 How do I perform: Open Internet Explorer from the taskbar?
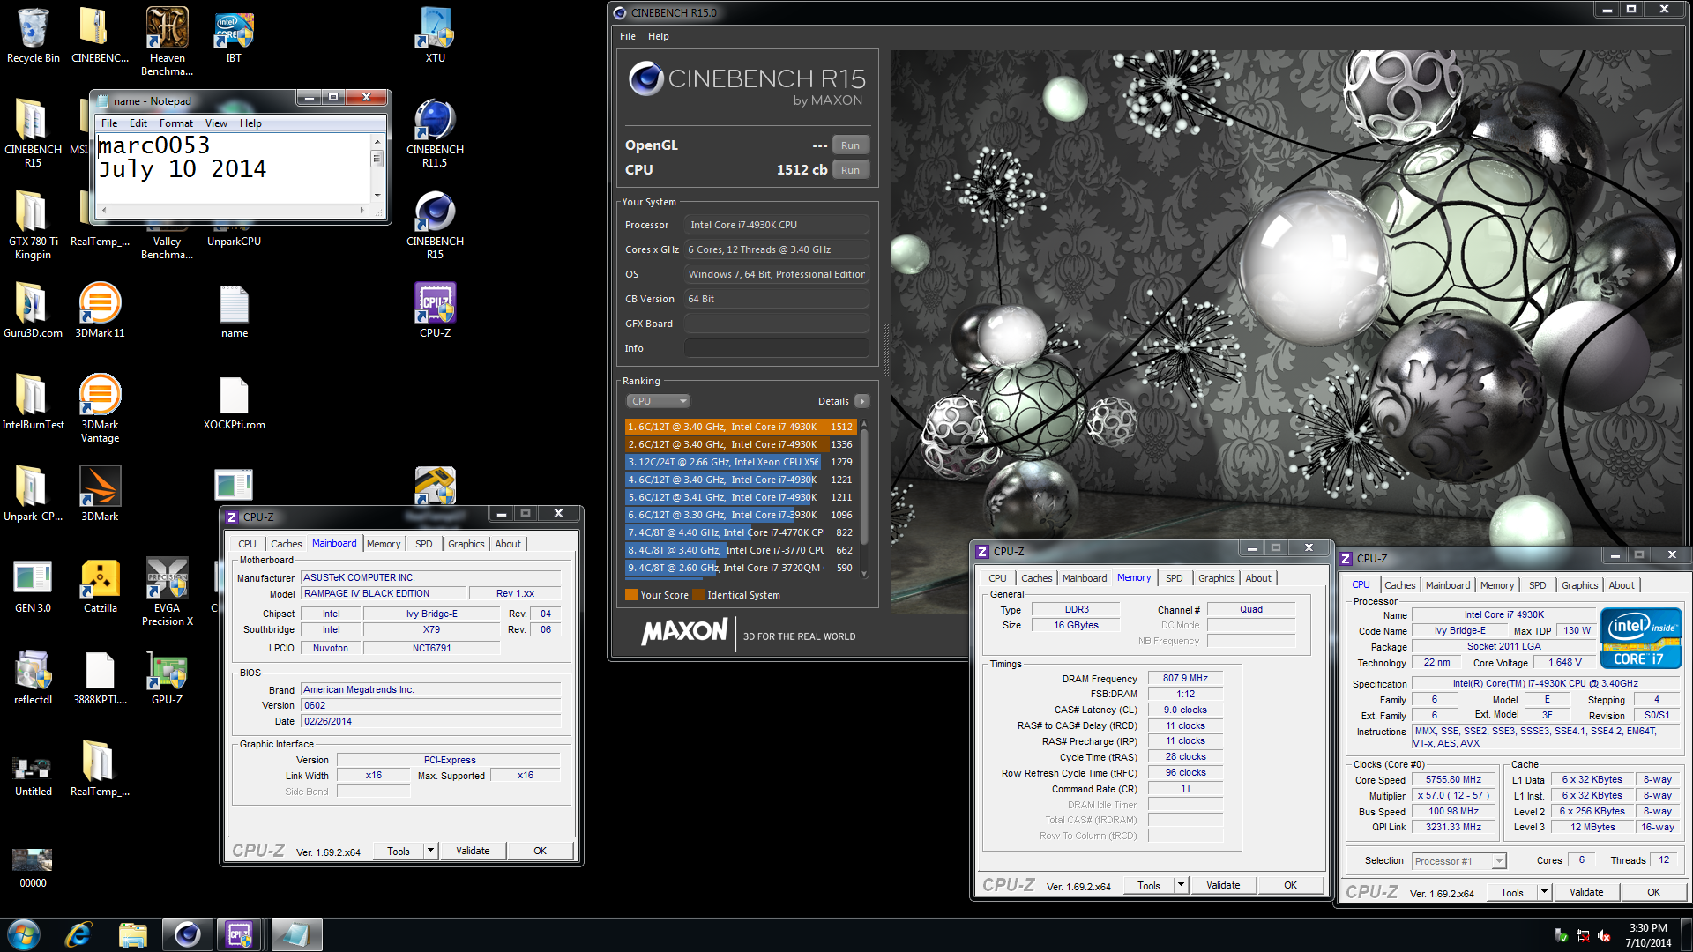tap(78, 934)
